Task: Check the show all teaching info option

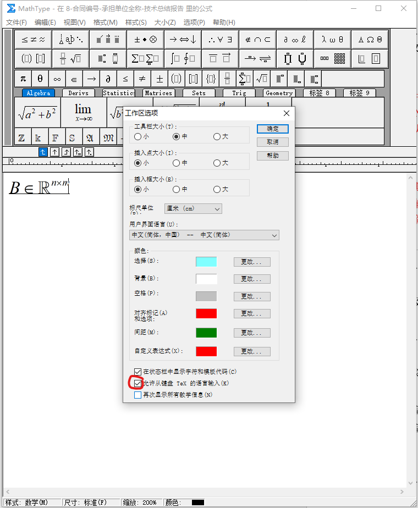Action: click(x=138, y=395)
